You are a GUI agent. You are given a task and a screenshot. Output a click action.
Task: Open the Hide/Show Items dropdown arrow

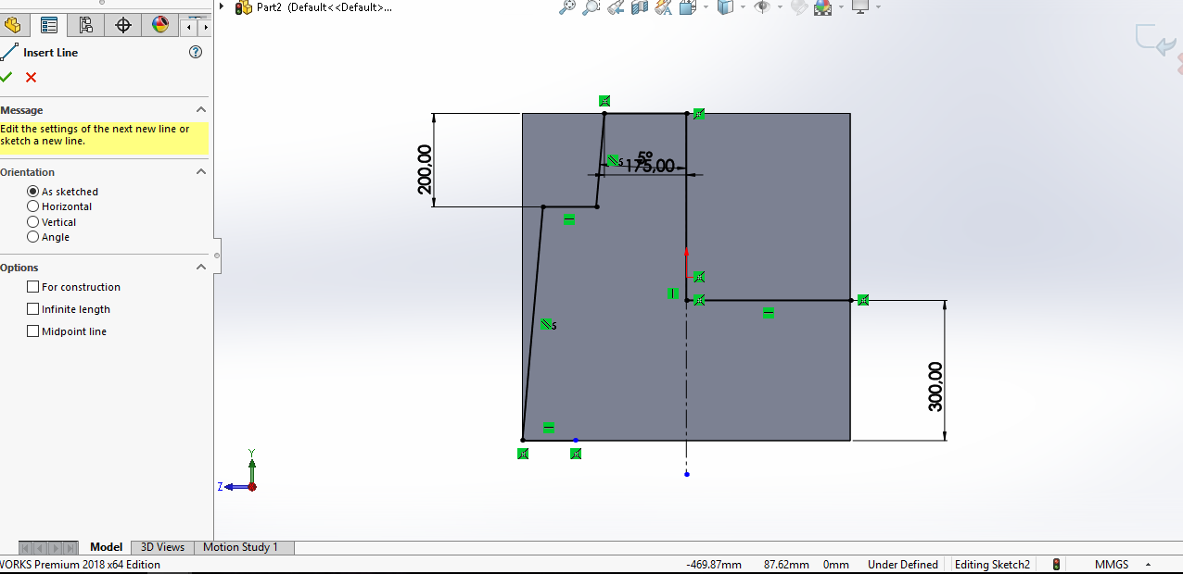pyautogui.click(x=780, y=7)
